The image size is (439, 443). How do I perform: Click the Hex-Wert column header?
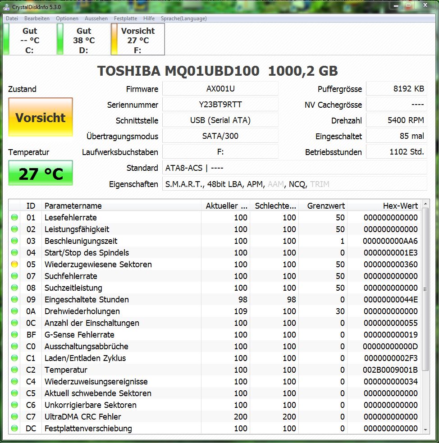384,206
